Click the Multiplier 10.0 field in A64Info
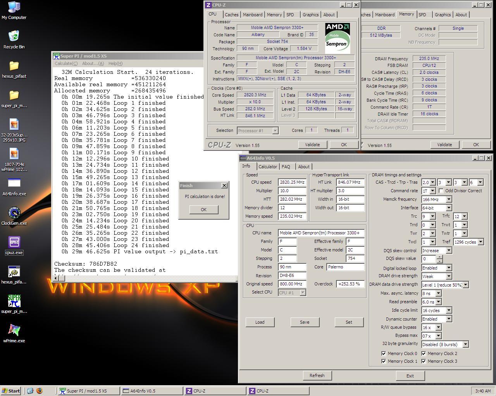The height and width of the screenshot is (396, 496). 292,191
